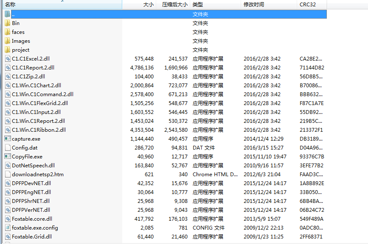Select file name C1.C1Excel.2.dll
Screen dimensions: 368x244
(31, 59)
